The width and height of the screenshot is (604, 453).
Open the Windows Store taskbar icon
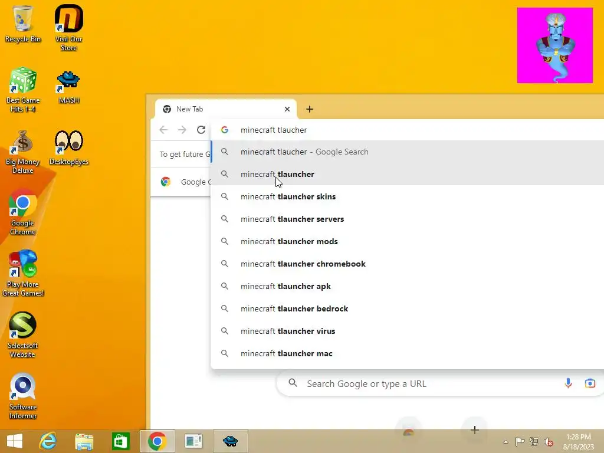coord(120,441)
